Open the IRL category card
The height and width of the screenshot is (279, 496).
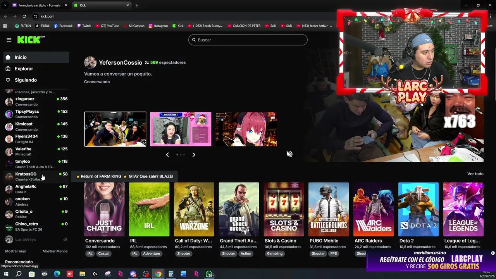coord(149,209)
